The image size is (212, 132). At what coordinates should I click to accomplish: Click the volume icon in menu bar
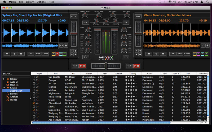(175, 2)
